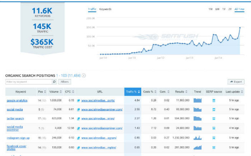Set chart range to 1M
The width and height of the screenshot is (251, 156).
click(x=211, y=9)
